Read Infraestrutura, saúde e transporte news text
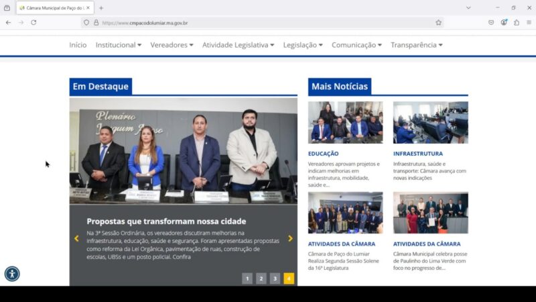The image size is (536, 302). pos(429,171)
